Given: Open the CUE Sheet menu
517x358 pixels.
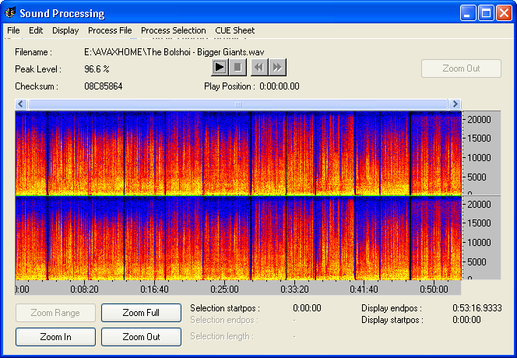Looking at the screenshot, I should [234, 30].
